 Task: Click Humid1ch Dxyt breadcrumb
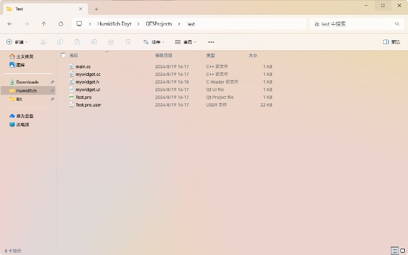pyautogui.click(x=114, y=24)
